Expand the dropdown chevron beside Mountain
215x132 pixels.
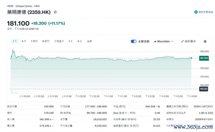coord(172,41)
